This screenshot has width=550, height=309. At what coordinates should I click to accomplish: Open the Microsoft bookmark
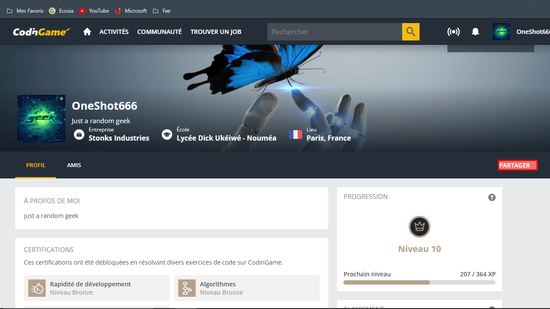pos(131,11)
